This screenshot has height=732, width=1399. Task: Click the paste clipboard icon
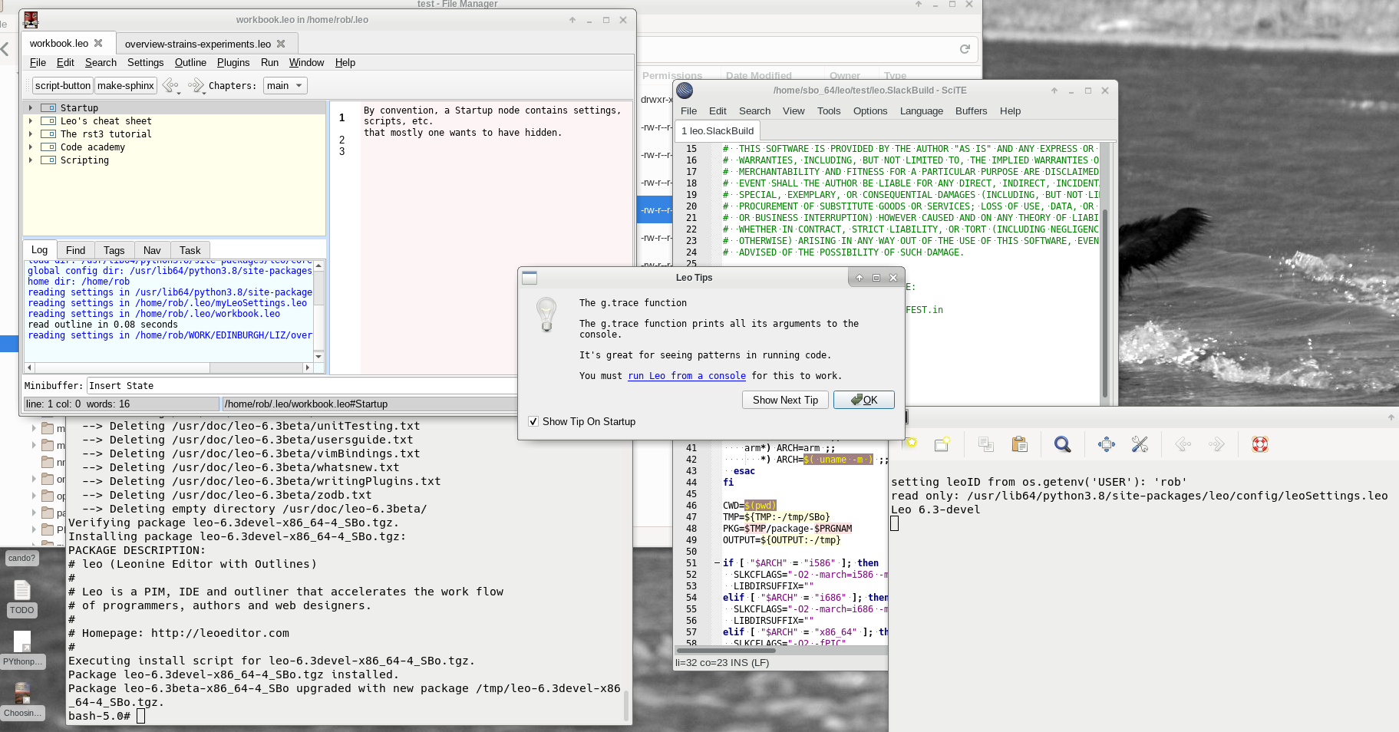1020,444
